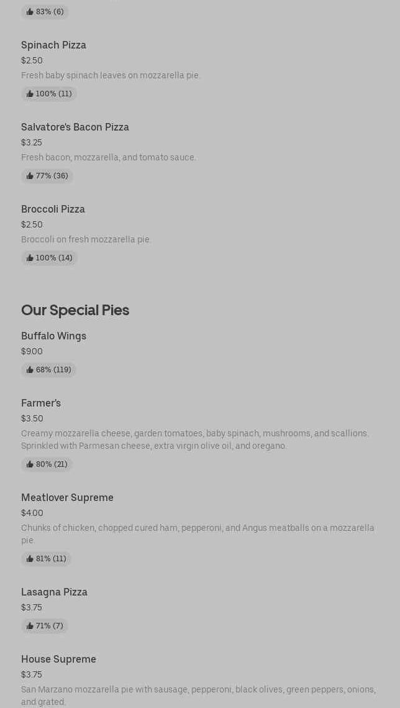Click thumbs-up icon on Lasagna Pizza rating

coord(30,626)
